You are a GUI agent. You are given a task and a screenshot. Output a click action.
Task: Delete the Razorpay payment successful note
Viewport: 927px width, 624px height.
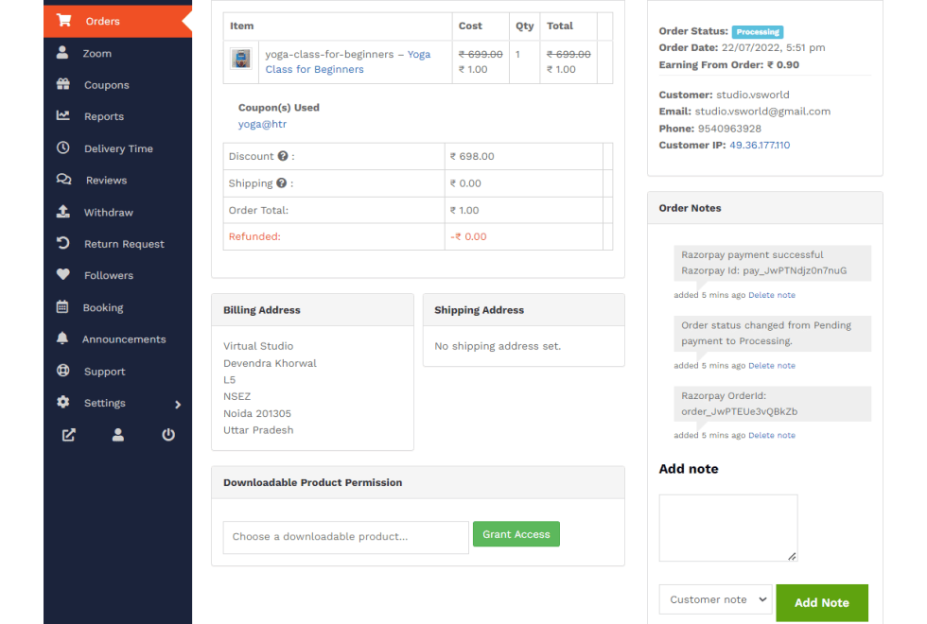coord(772,295)
